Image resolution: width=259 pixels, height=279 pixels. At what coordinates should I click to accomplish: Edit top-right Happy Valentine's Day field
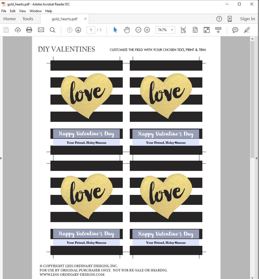166,134
